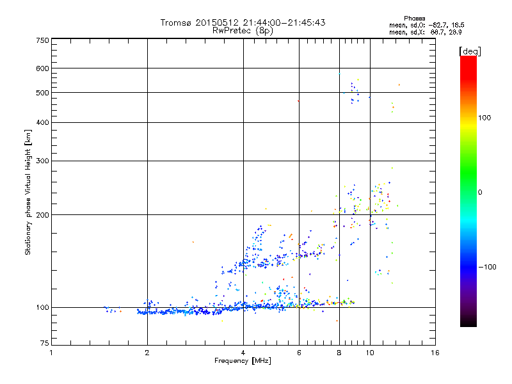This screenshot has width=512, height=384.
Task: Click the y-axis tick label '300'
Action: pyautogui.click(x=42, y=161)
